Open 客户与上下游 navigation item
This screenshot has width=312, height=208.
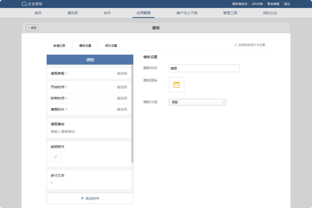tap(187, 13)
